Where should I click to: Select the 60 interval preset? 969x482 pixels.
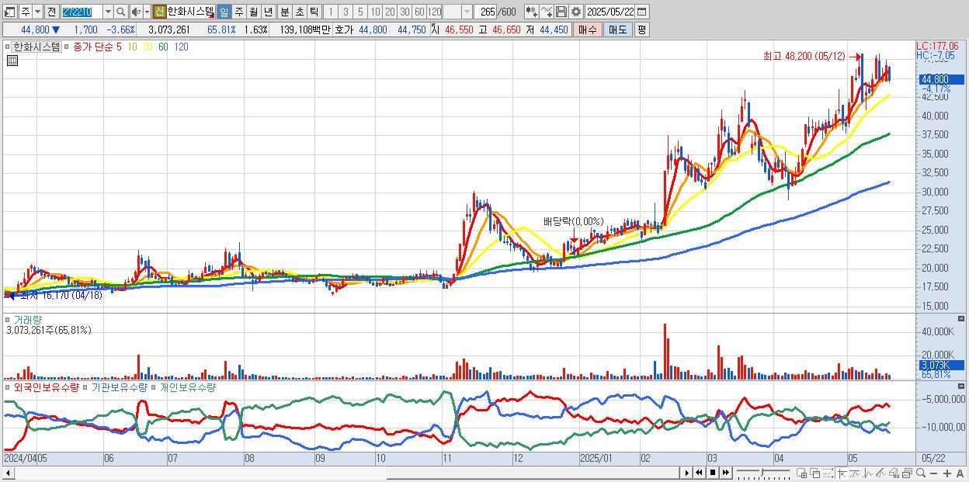pos(419,12)
